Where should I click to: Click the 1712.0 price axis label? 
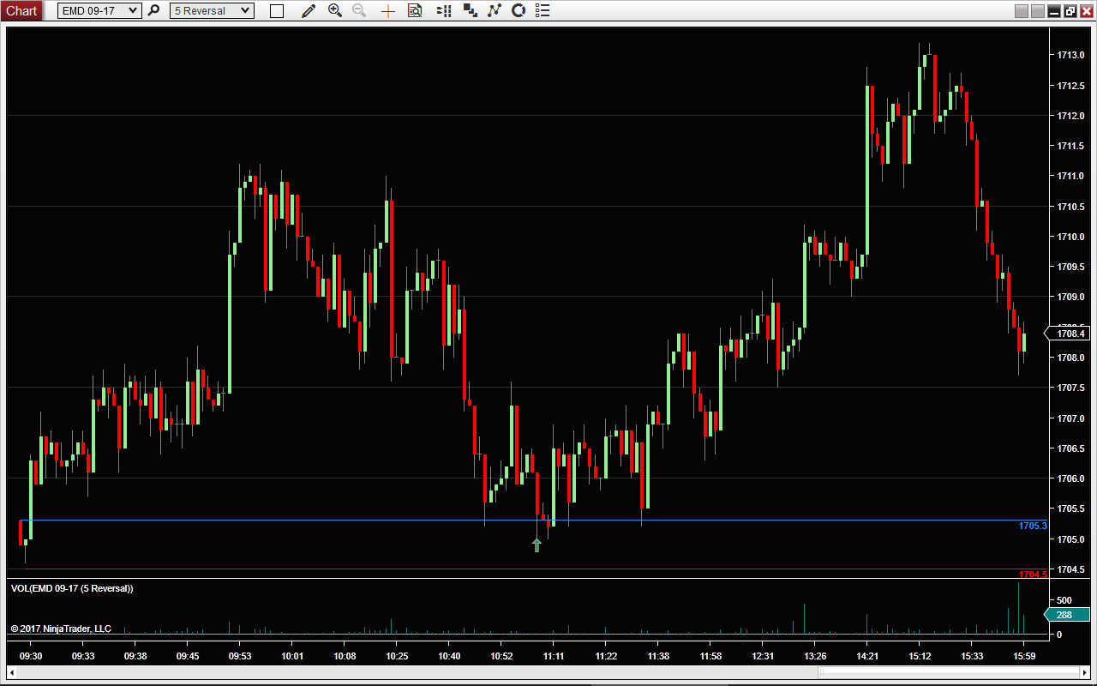1069,116
